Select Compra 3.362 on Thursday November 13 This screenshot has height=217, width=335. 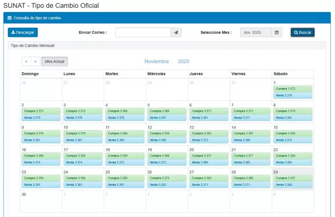click(209, 133)
